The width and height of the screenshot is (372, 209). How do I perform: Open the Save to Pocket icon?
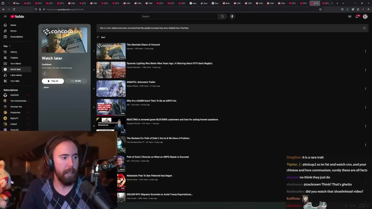342,9
